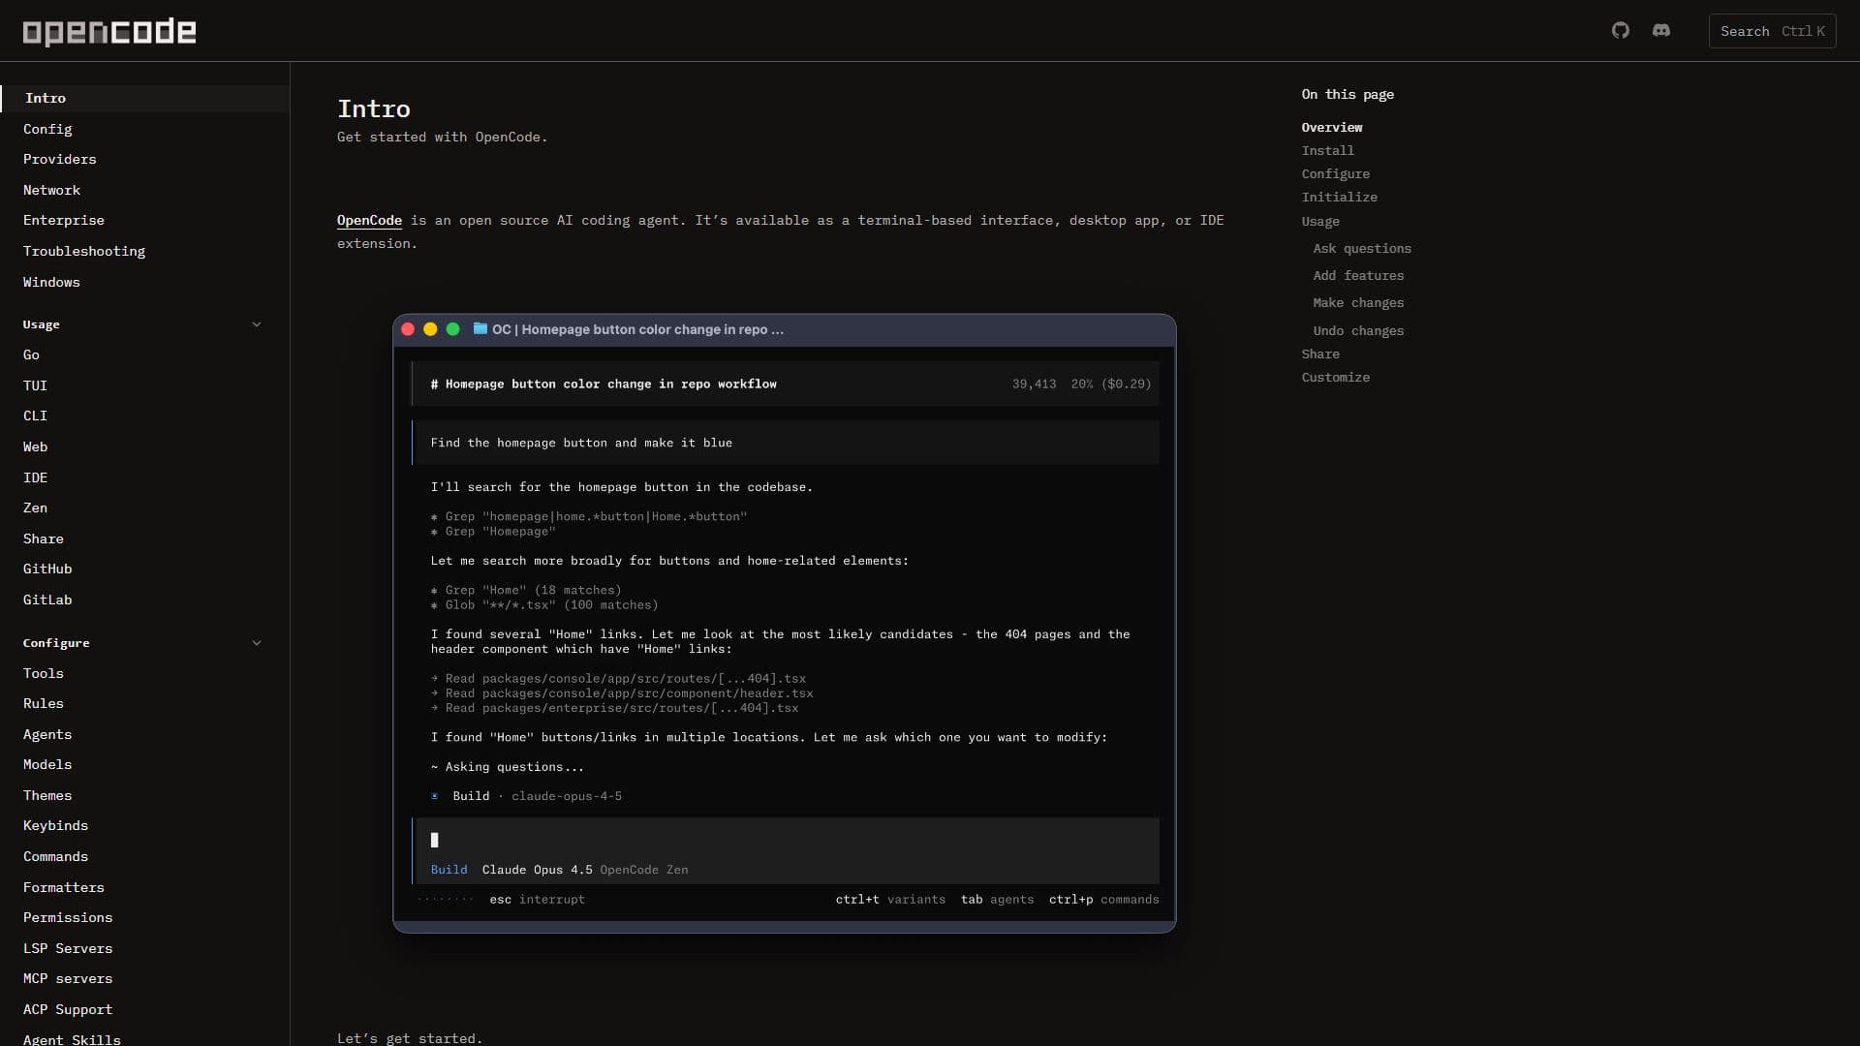Screen dimensions: 1860x1046
Task: Open the Models configure page
Action: pyautogui.click(x=47, y=764)
